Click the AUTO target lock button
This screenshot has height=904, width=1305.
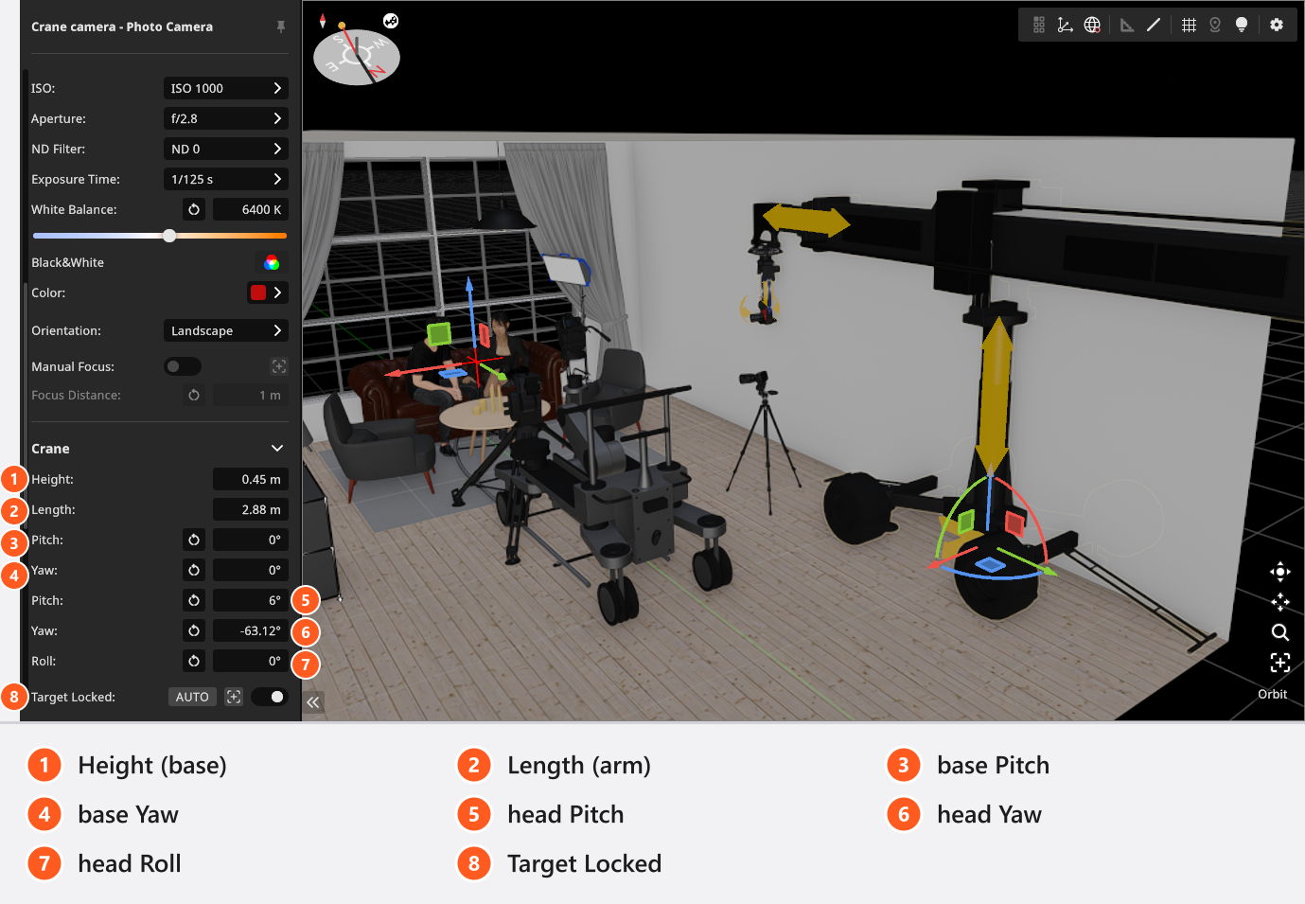coord(192,697)
